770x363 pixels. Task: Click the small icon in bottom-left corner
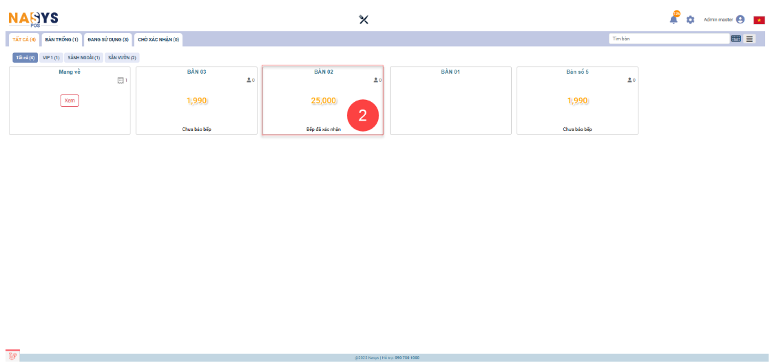[x=13, y=355]
